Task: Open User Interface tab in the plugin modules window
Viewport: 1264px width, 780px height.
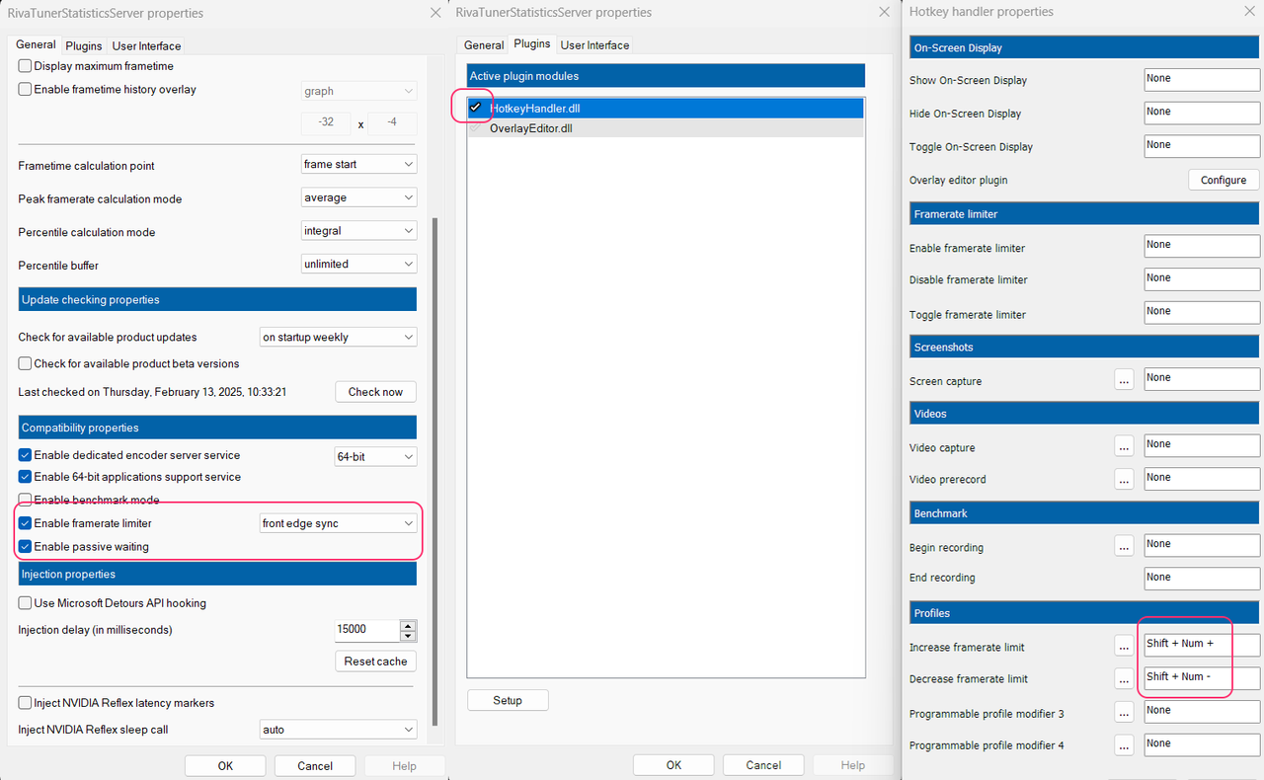Action: point(594,45)
